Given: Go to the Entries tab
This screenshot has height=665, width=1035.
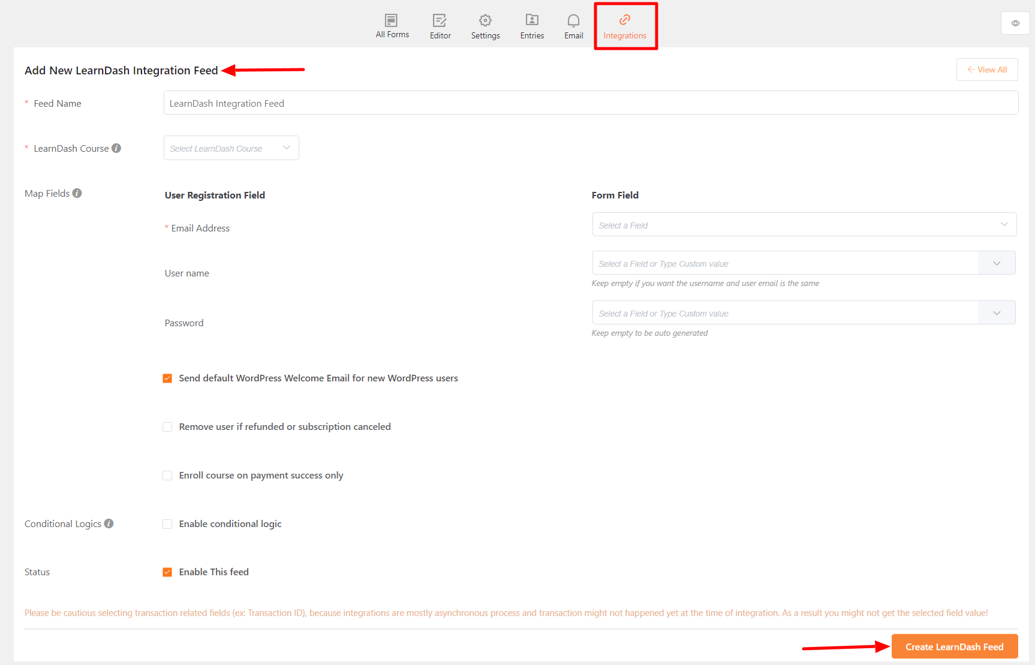Looking at the screenshot, I should [532, 27].
